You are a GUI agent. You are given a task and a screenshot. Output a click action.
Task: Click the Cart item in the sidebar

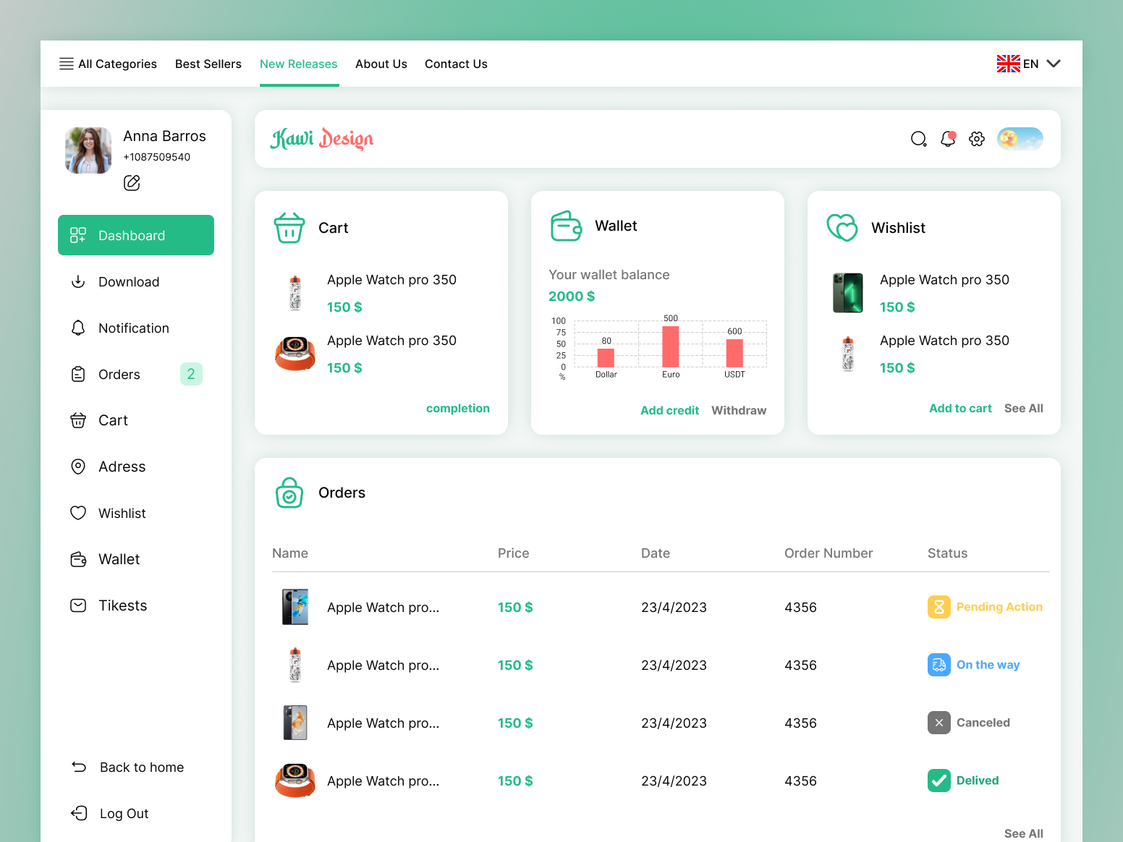tap(114, 420)
